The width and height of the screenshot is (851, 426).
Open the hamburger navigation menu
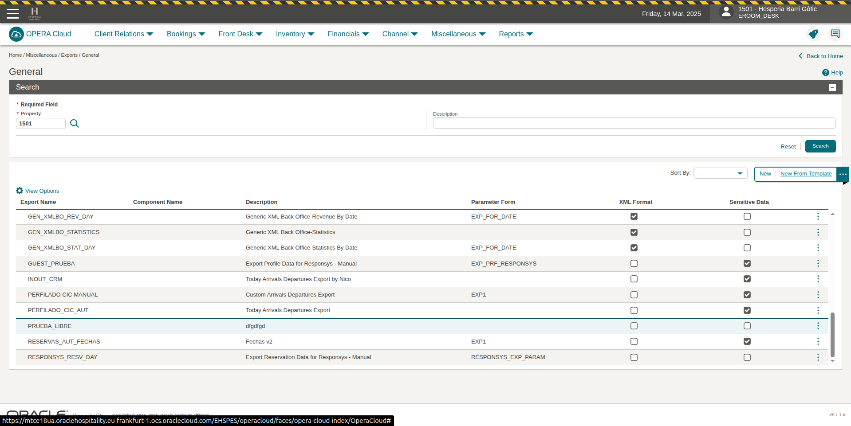tap(12, 14)
